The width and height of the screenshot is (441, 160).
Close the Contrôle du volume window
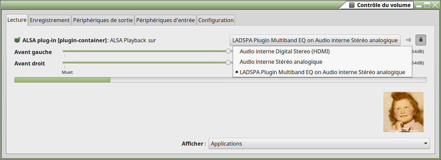click(435, 5)
